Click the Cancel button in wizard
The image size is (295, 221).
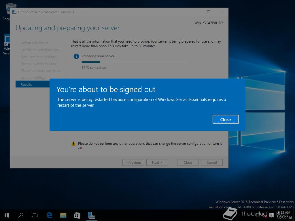pos(212,162)
